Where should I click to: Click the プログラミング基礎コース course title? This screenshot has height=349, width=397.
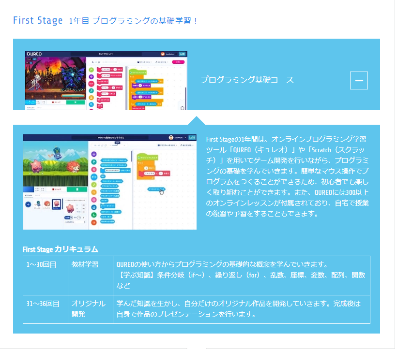pyautogui.click(x=247, y=80)
